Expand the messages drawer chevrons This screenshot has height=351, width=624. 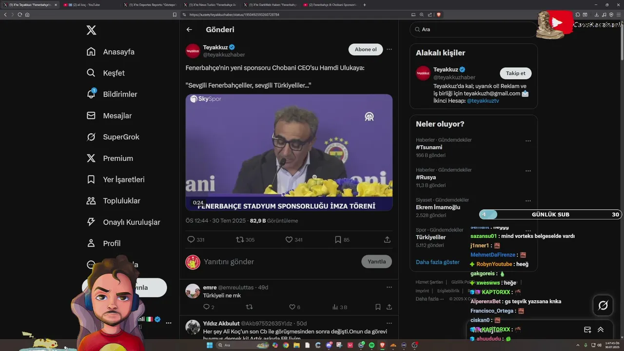pos(601,330)
